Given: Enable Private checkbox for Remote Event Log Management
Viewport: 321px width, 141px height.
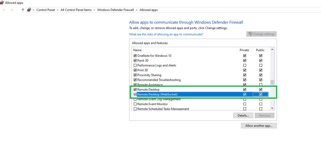Looking at the screenshot, I should (x=245, y=99).
